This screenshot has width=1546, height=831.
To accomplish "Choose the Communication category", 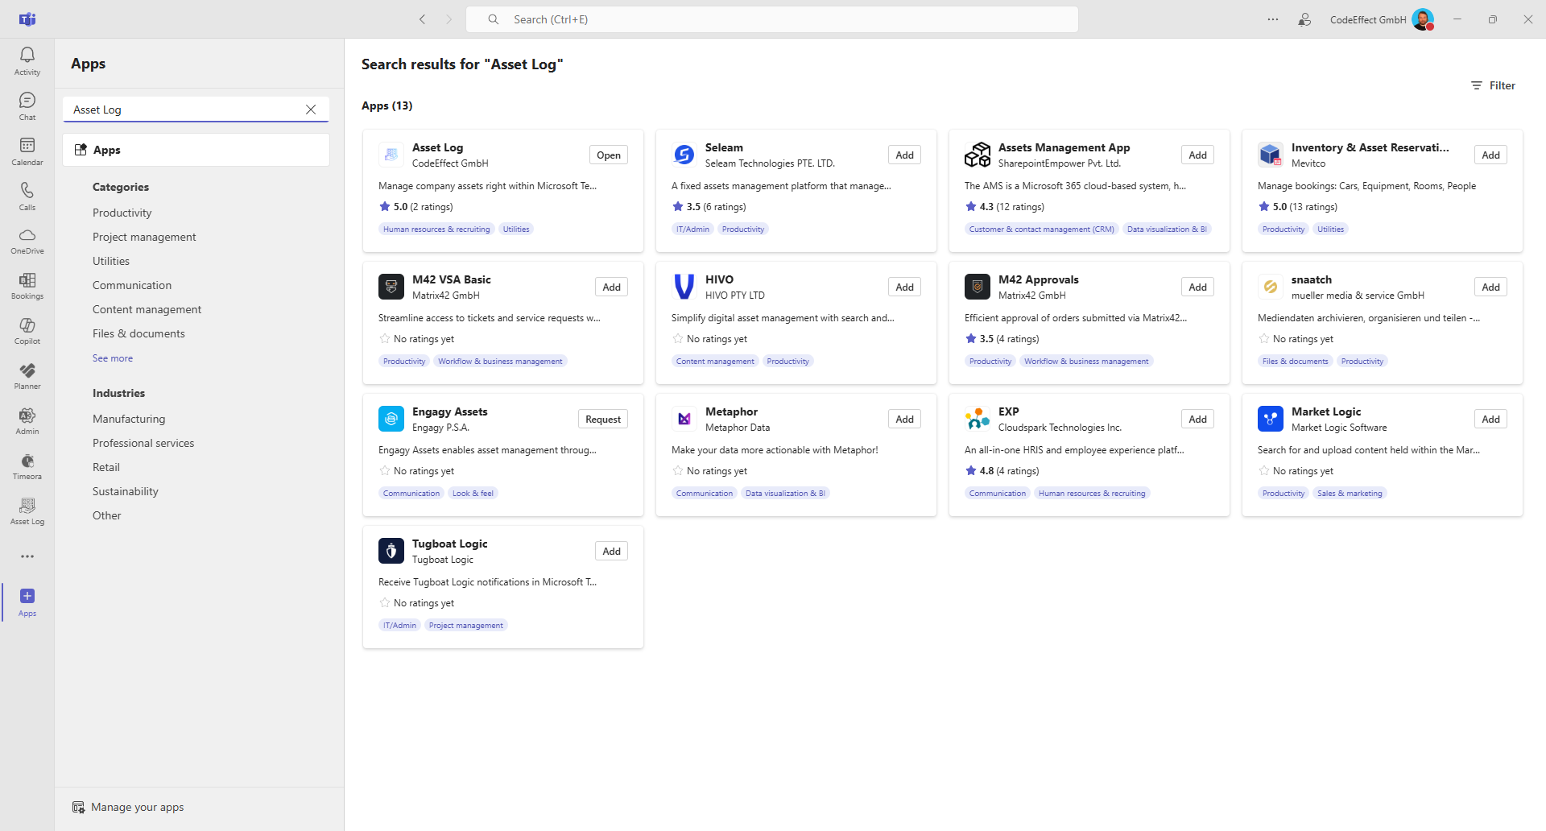I will pos(132,285).
